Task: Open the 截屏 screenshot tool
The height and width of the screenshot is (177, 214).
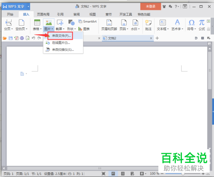Action: tap(60, 23)
